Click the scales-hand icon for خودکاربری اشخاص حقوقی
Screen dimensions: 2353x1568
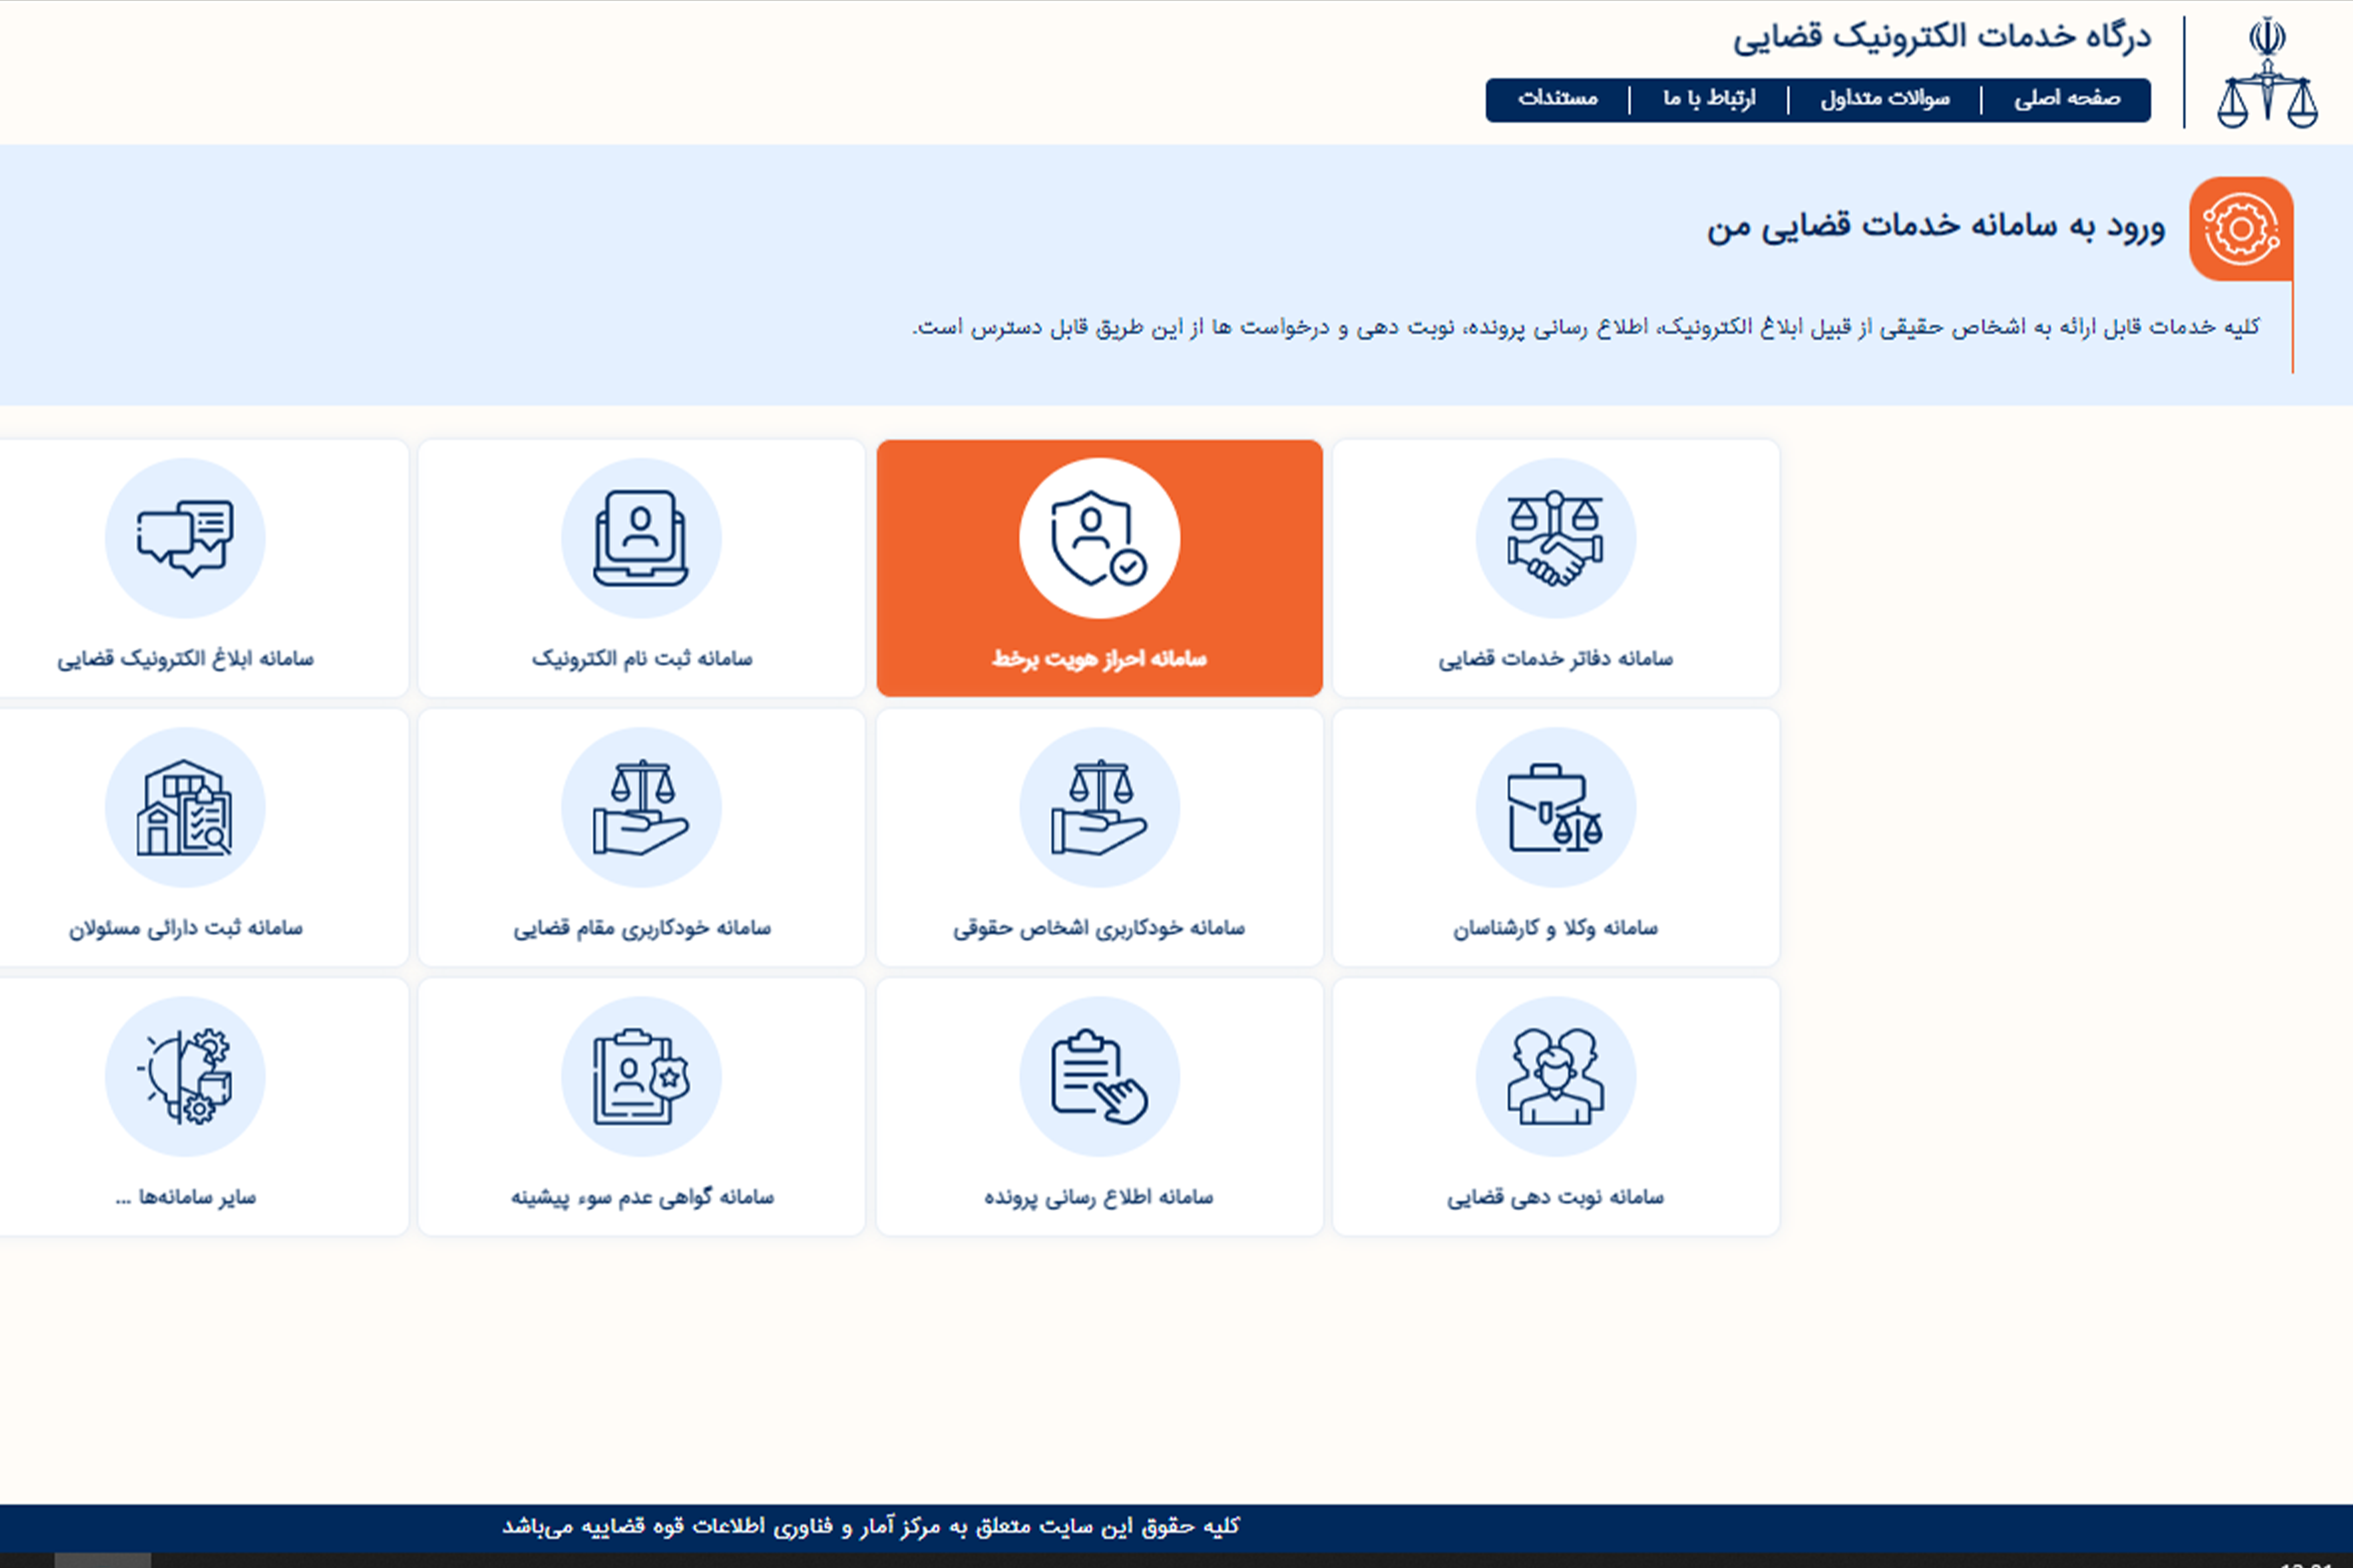click(x=1100, y=807)
